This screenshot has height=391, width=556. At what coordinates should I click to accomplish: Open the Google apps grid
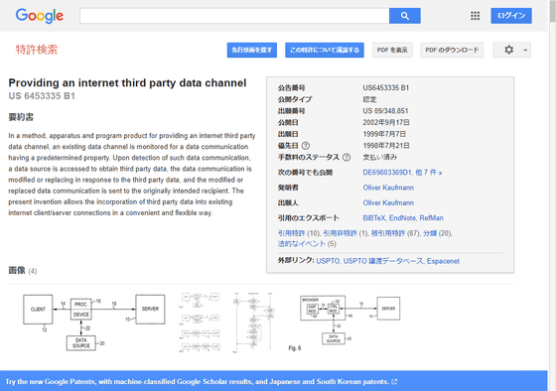pyautogui.click(x=475, y=16)
